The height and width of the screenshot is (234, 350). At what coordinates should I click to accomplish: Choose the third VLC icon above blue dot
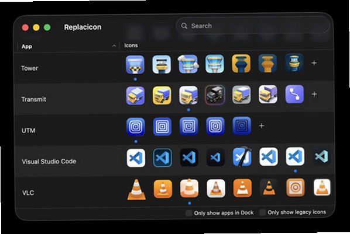(x=189, y=188)
